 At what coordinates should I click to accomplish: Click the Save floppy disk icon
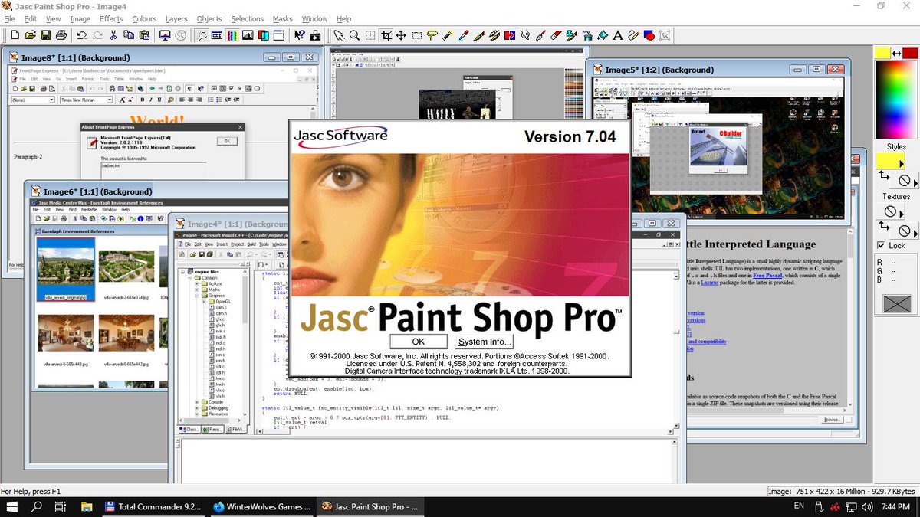(45, 35)
